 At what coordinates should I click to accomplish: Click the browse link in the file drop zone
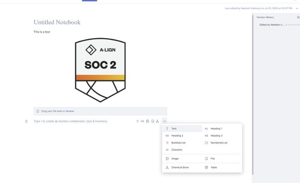click(70, 111)
